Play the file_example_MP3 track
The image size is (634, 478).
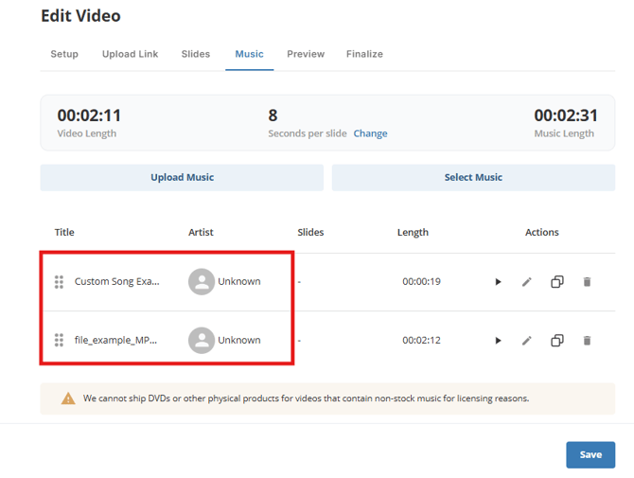point(498,341)
